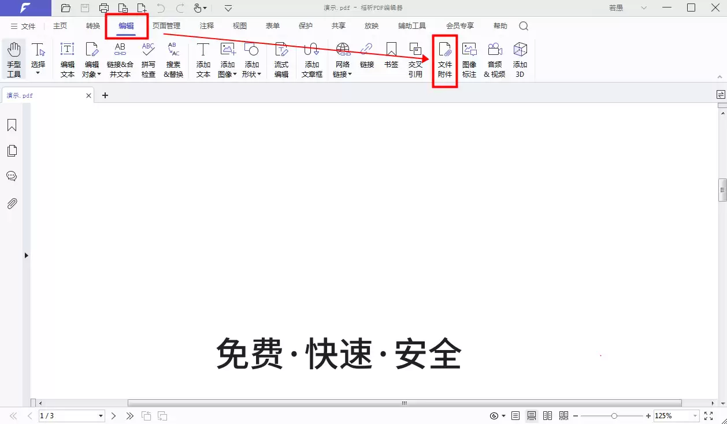The height and width of the screenshot is (424, 727).
Task: Select the 链接 link tool
Action: point(367,55)
